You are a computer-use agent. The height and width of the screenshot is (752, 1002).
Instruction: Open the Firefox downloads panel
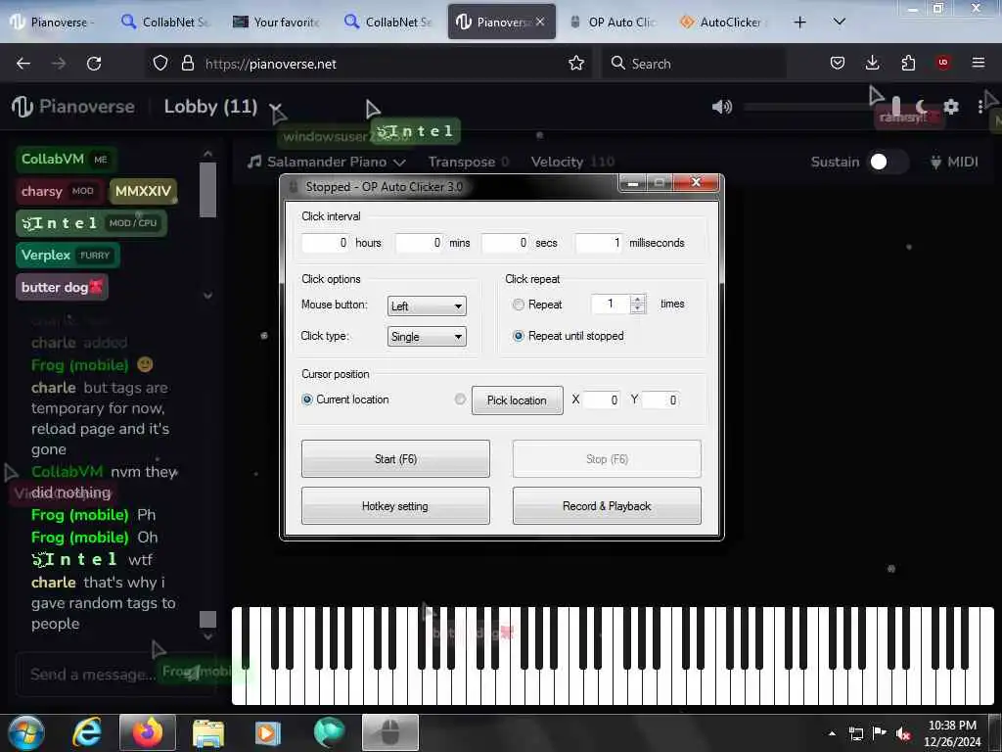click(872, 63)
